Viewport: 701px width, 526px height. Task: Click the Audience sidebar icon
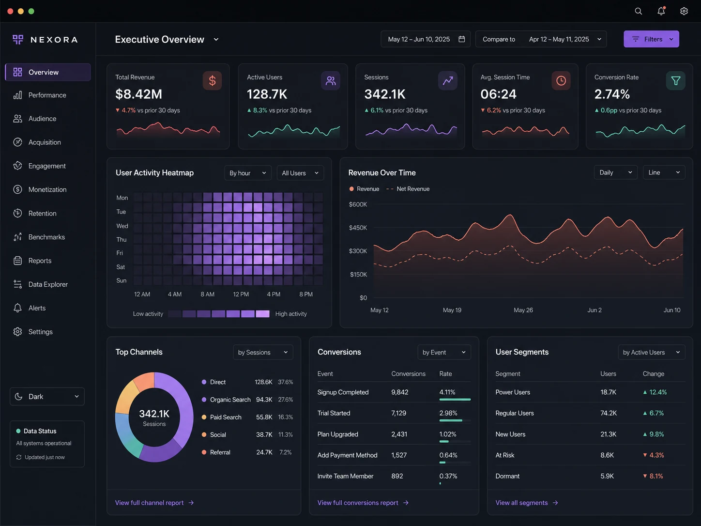point(18,119)
